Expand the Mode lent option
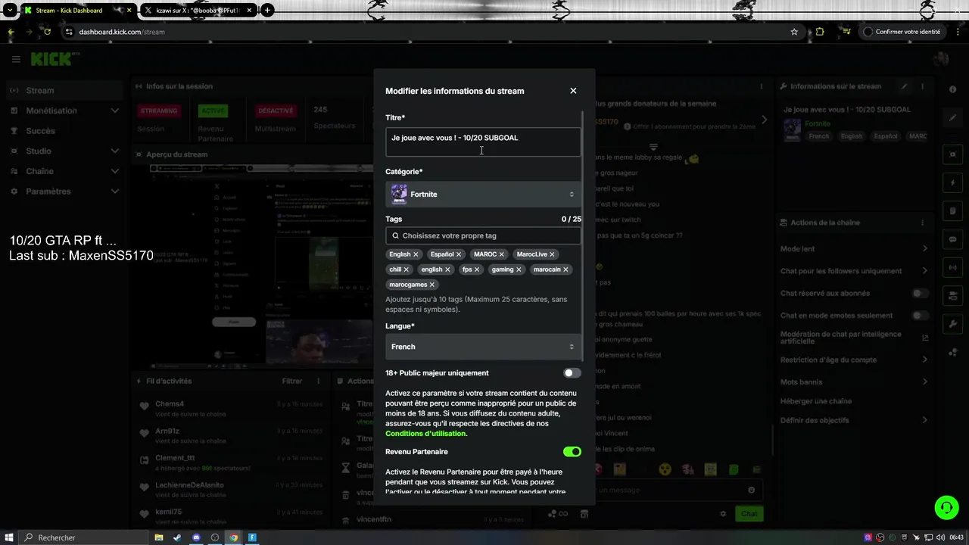969x545 pixels. pos(854,249)
